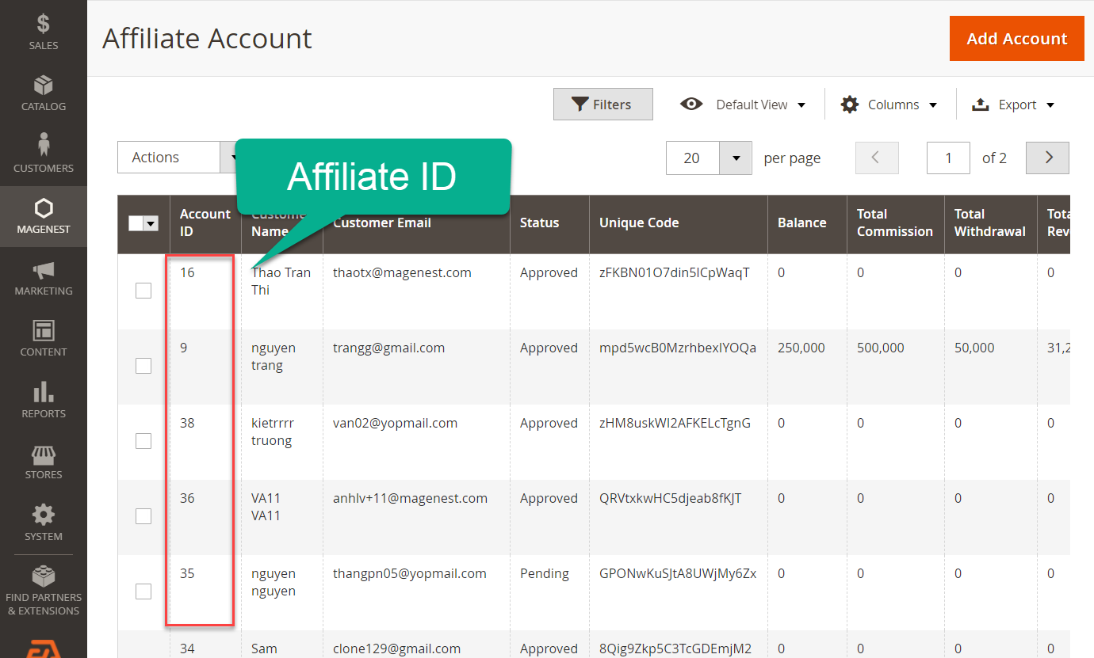Open the Columns dropdown
This screenshot has width=1094, height=658.
point(889,105)
